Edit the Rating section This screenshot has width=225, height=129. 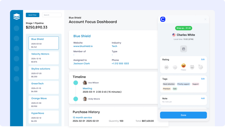tap(203, 59)
